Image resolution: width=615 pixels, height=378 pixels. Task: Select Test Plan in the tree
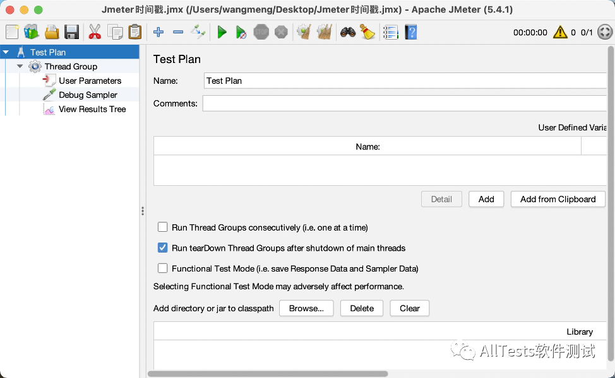(x=48, y=52)
